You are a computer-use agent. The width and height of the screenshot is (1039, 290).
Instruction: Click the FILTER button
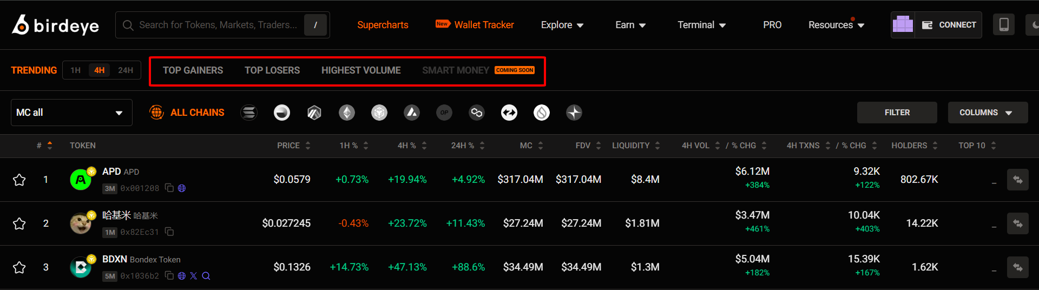point(897,113)
